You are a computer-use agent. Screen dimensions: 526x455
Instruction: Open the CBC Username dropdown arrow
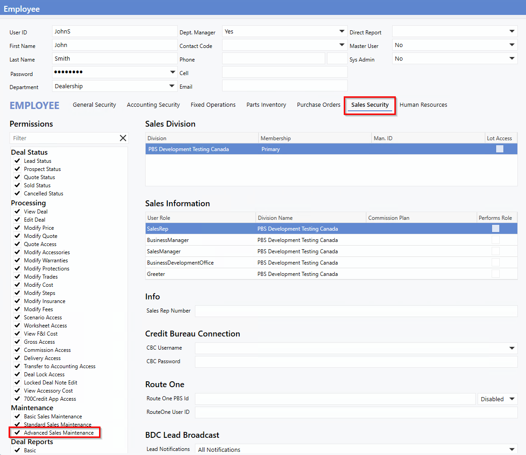[x=512, y=348]
